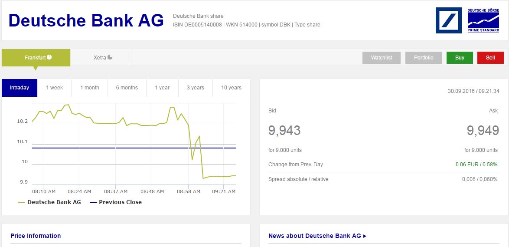Switch to the Frankfurt exchange tab
Image resolution: width=509 pixels, height=247 pixels.
pyautogui.click(x=36, y=58)
